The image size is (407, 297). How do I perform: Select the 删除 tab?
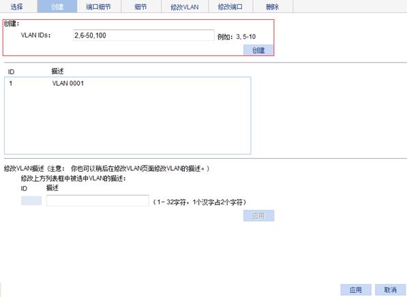coord(273,6)
